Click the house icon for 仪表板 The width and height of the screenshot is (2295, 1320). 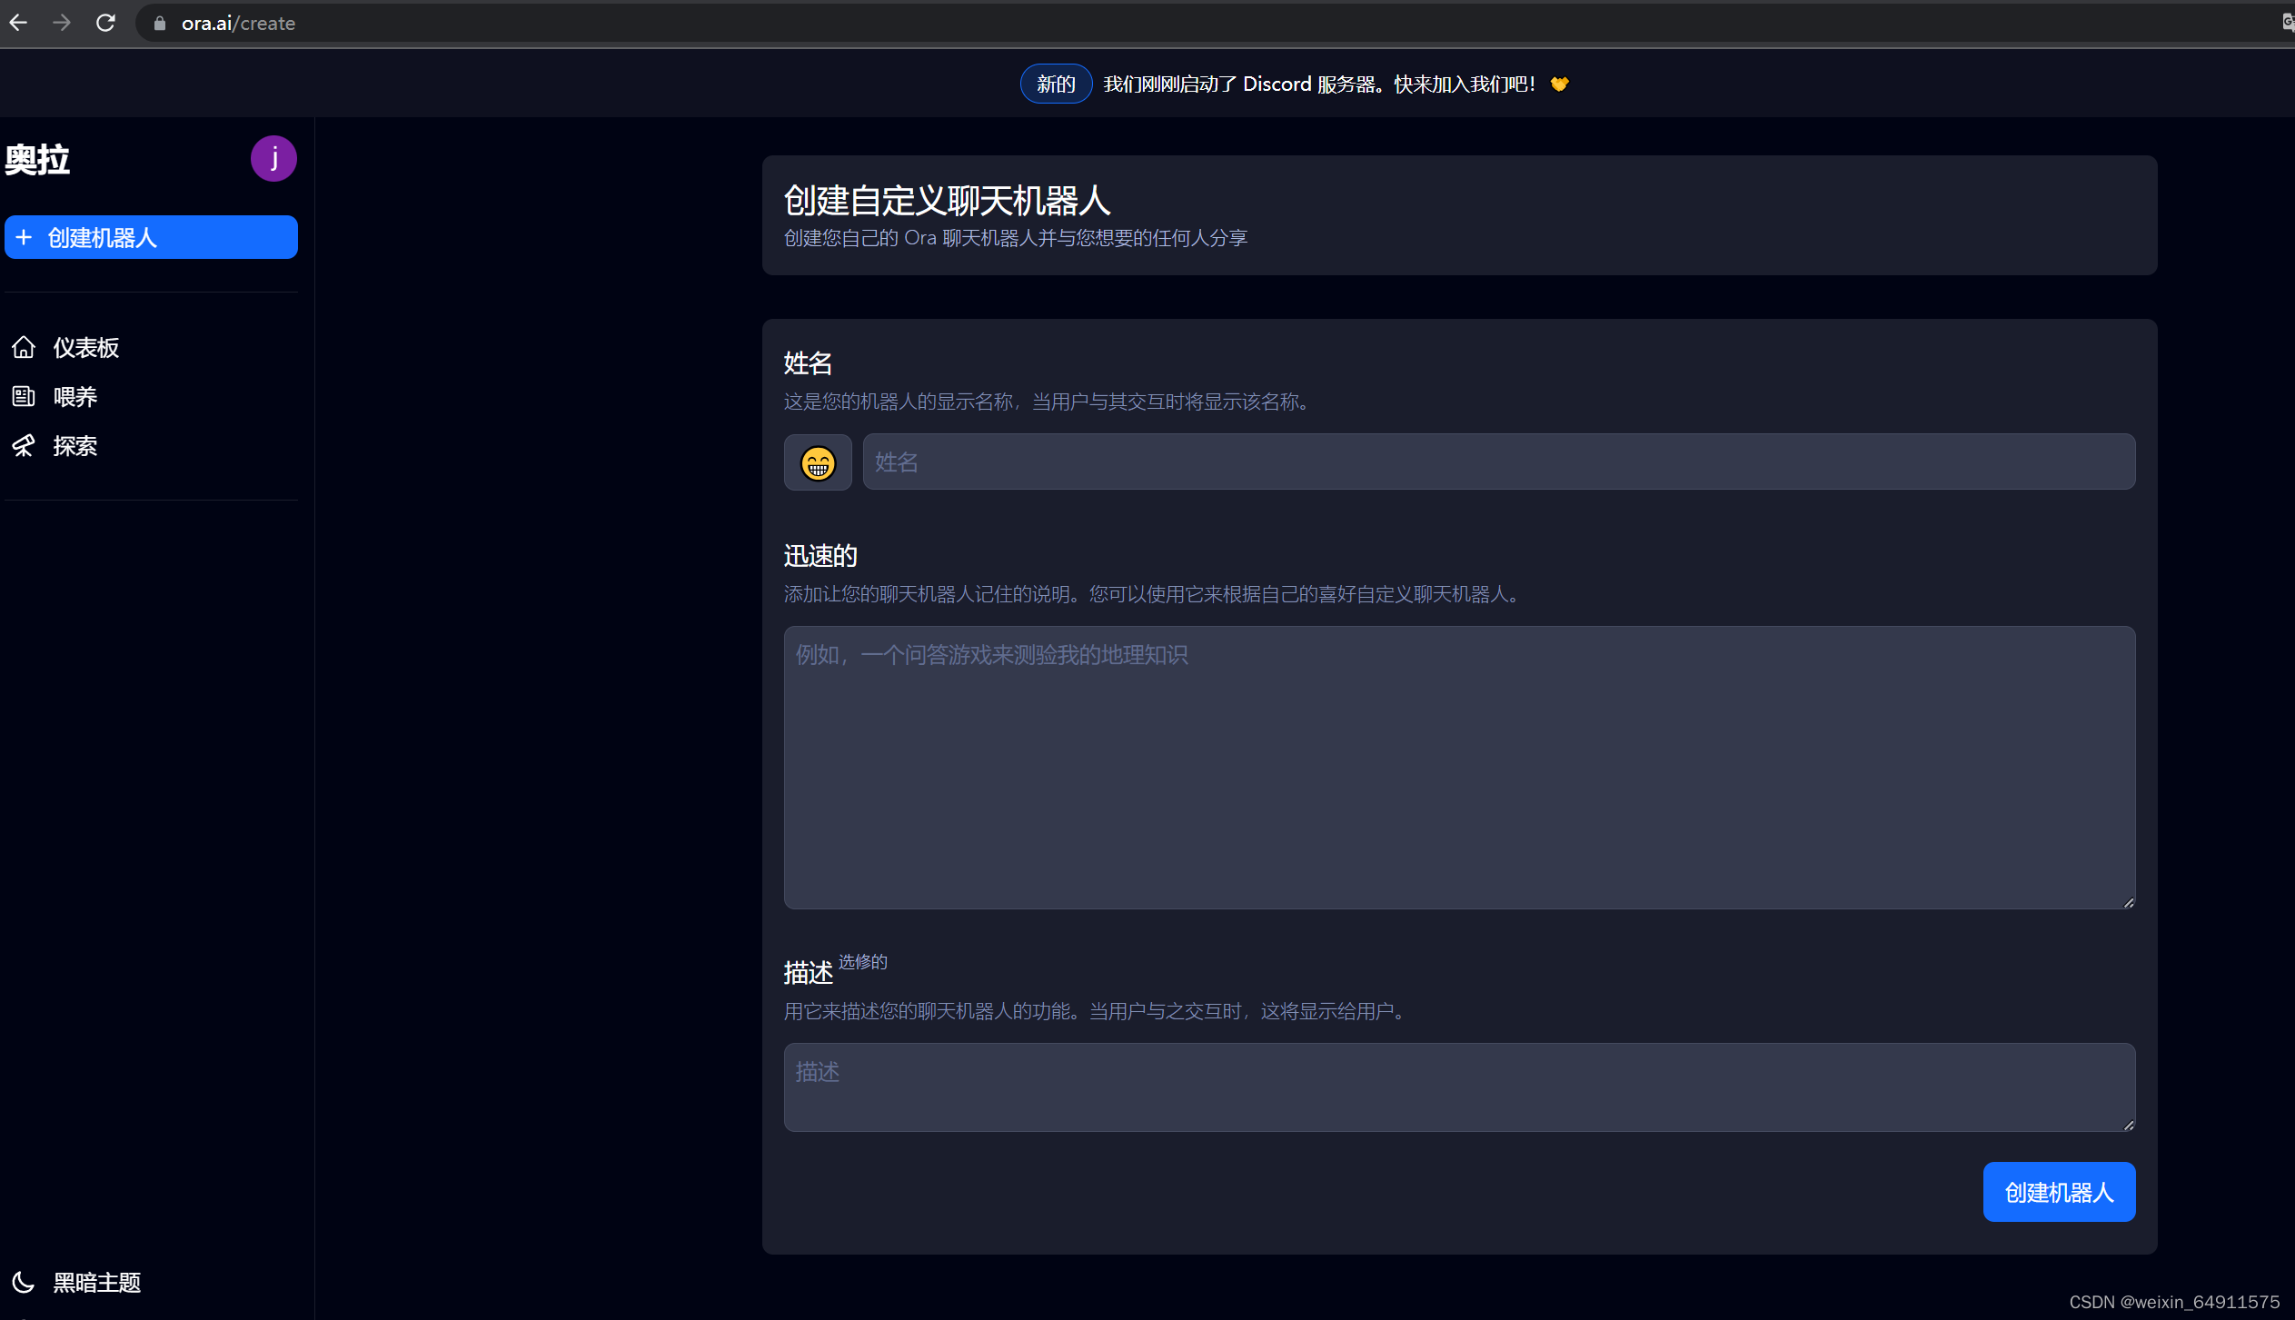24,347
